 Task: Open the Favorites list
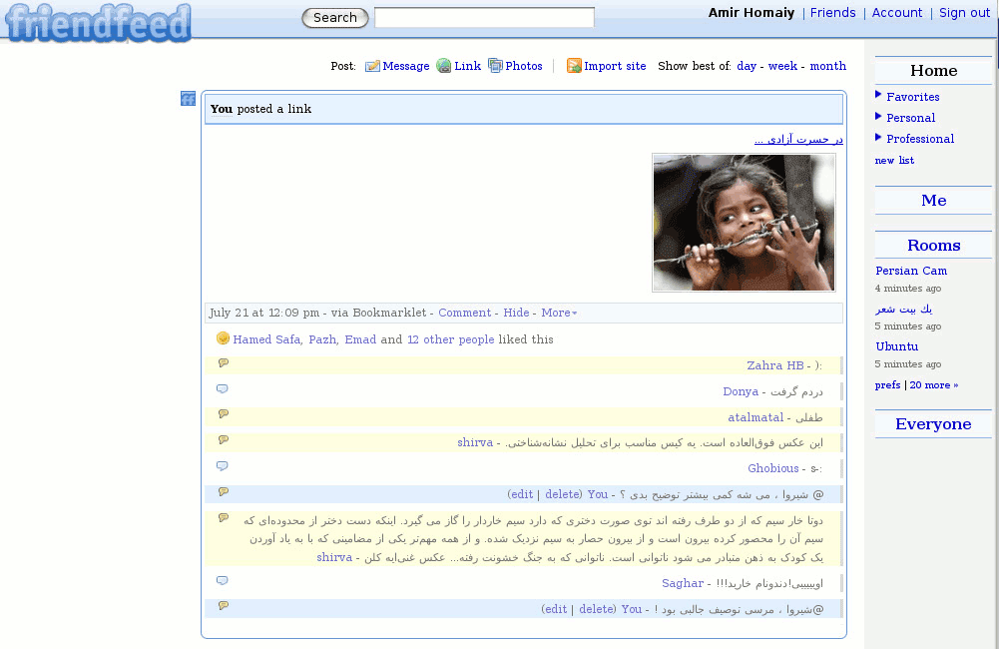(x=912, y=97)
